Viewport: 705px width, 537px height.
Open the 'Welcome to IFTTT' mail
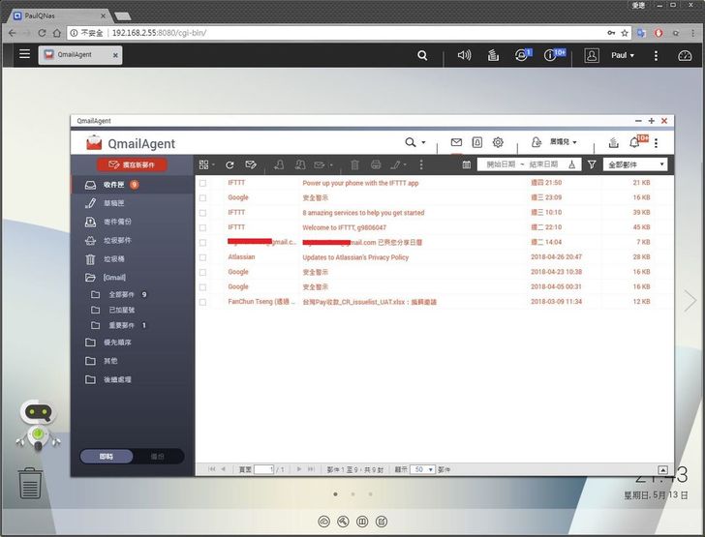pyautogui.click(x=344, y=227)
